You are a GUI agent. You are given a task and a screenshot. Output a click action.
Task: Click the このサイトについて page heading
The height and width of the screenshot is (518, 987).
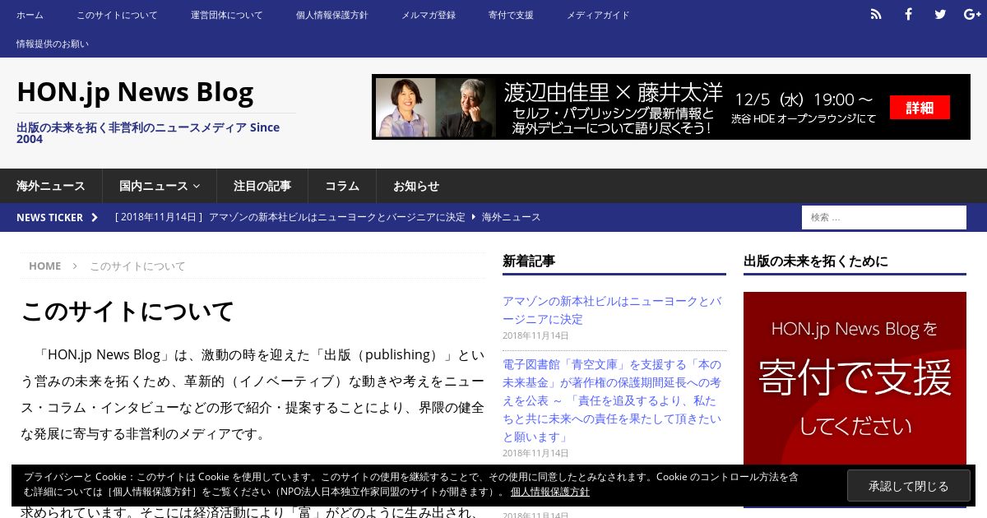point(127,312)
